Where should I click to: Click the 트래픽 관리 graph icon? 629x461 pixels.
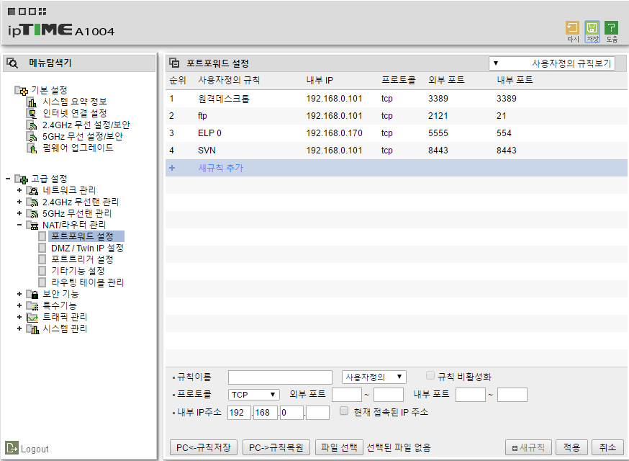32,317
